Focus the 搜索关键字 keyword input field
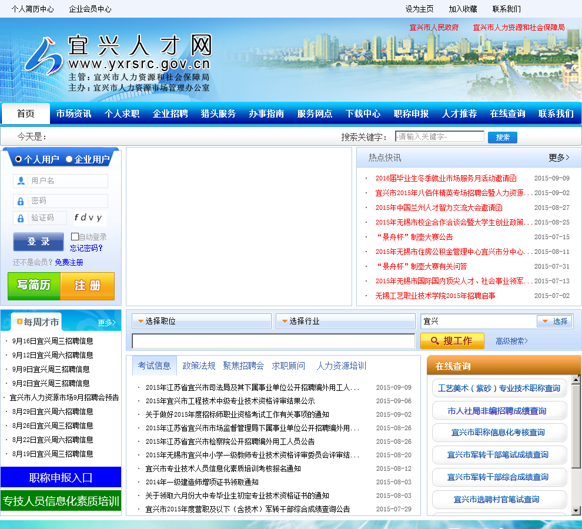 [439, 136]
